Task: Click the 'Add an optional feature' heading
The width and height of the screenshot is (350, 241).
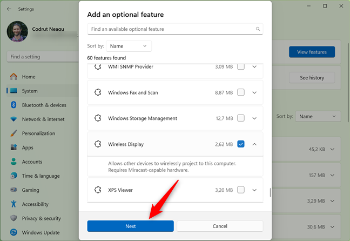Action: [x=125, y=14]
